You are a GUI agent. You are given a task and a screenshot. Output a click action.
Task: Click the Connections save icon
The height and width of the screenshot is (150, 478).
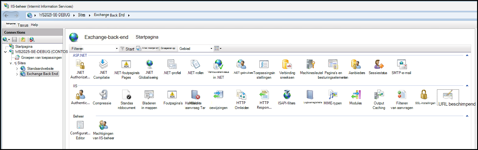14,39
